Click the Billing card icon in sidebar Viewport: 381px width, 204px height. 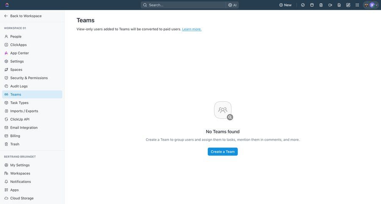[x=6, y=136]
